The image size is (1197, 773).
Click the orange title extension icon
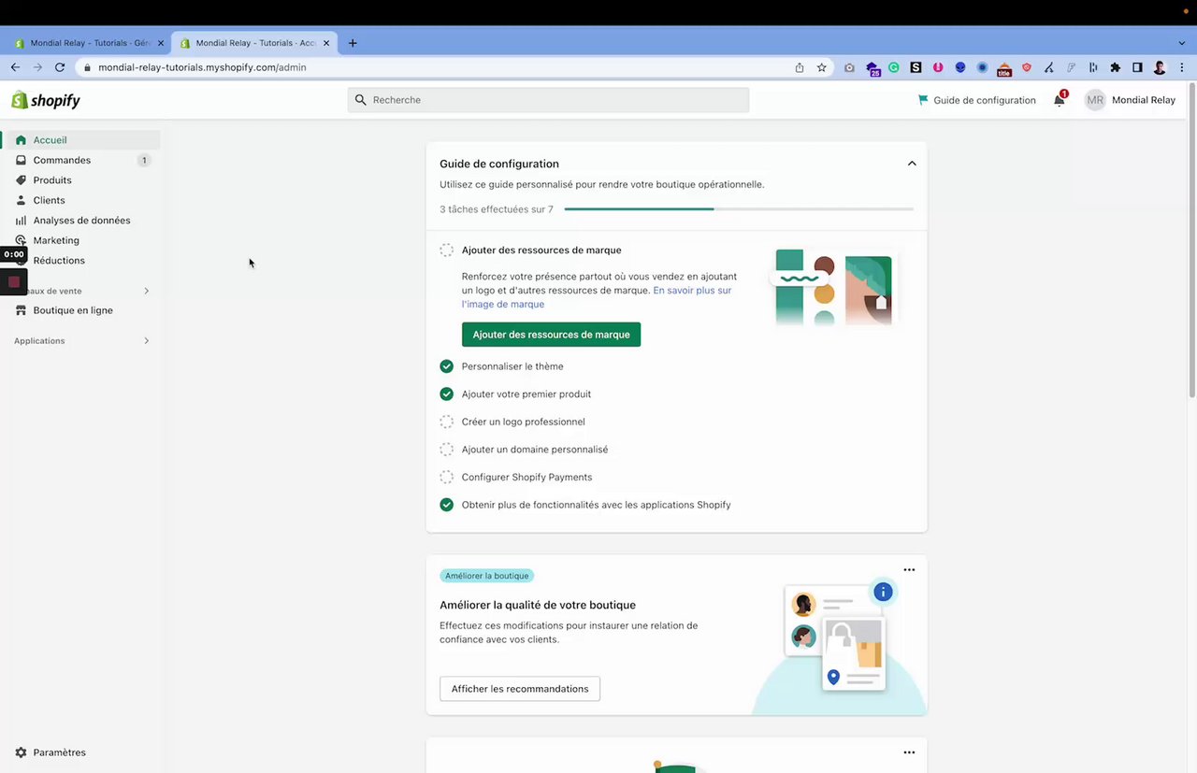(x=1004, y=68)
